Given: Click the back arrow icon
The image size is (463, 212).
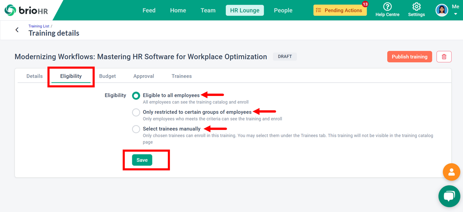Looking at the screenshot, I should point(17,30).
